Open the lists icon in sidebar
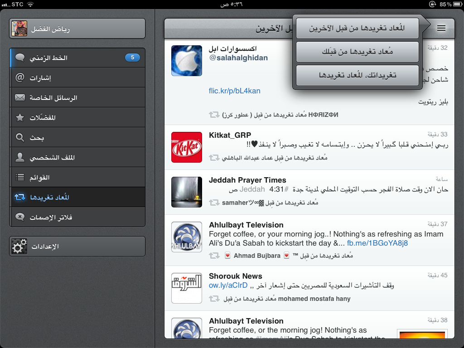Viewport: 464px width, 348px height. 20,177
